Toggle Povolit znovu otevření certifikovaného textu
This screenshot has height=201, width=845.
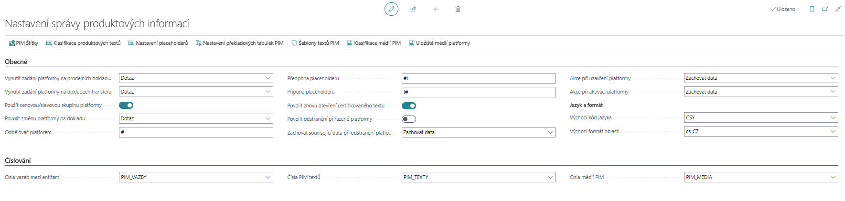pos(409,106)
